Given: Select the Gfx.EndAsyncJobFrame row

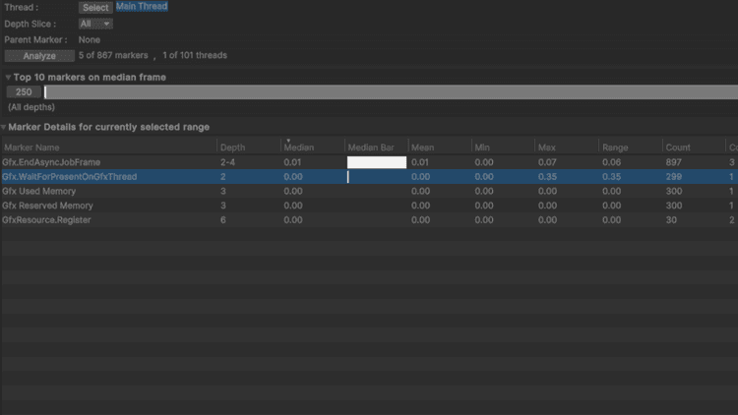Looking at the screenshot, I should (x=369, y=162).
